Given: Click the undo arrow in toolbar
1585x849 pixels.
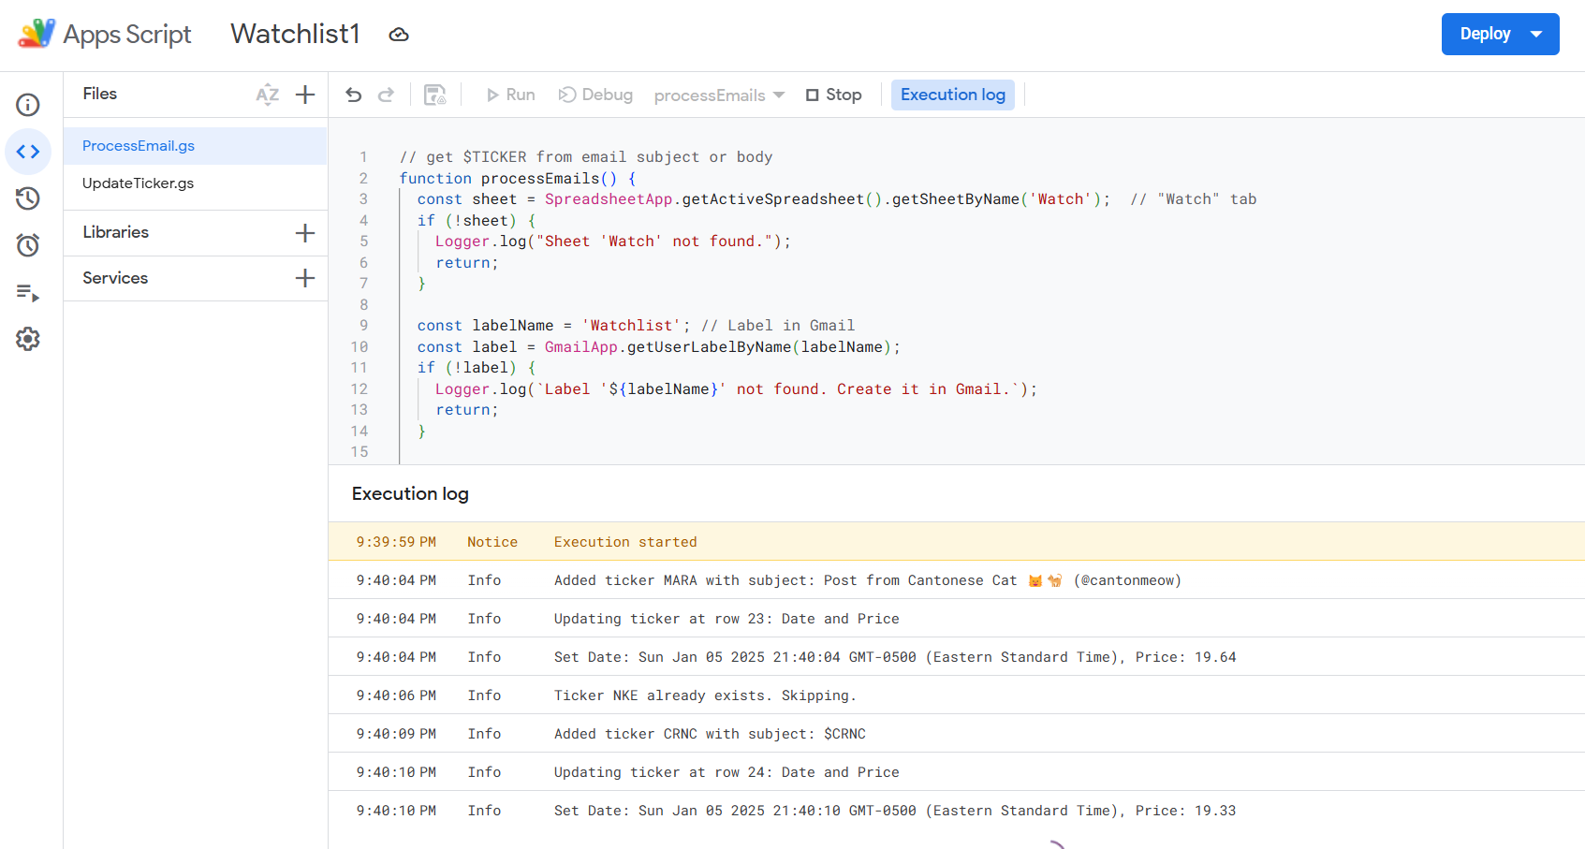Looking at the screenshot, I should click(354, 95).
